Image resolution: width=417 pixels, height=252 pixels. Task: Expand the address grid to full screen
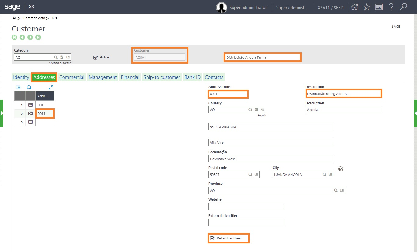click(x=51, y=87)
